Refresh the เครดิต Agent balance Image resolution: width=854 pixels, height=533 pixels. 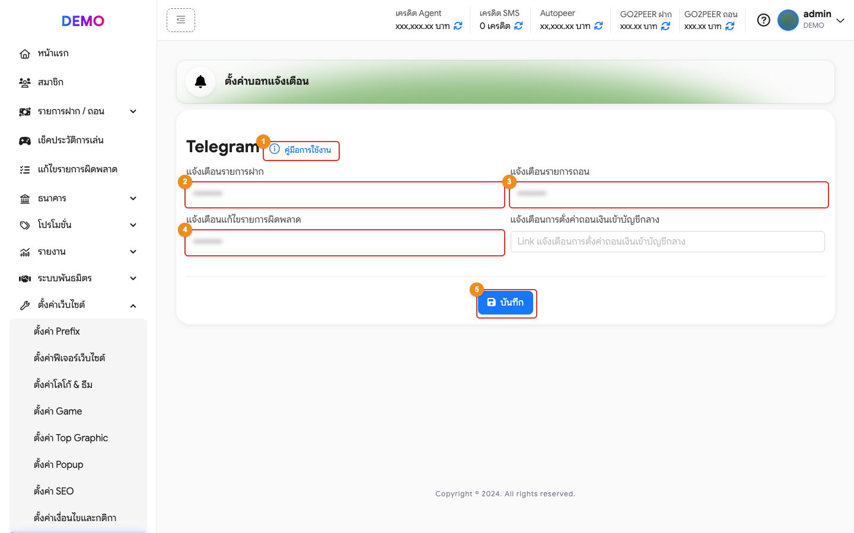pyautogui.click(x=458, y=26)
